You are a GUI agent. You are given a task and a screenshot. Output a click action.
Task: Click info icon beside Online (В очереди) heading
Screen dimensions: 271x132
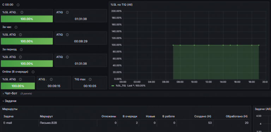click(33, 72)
